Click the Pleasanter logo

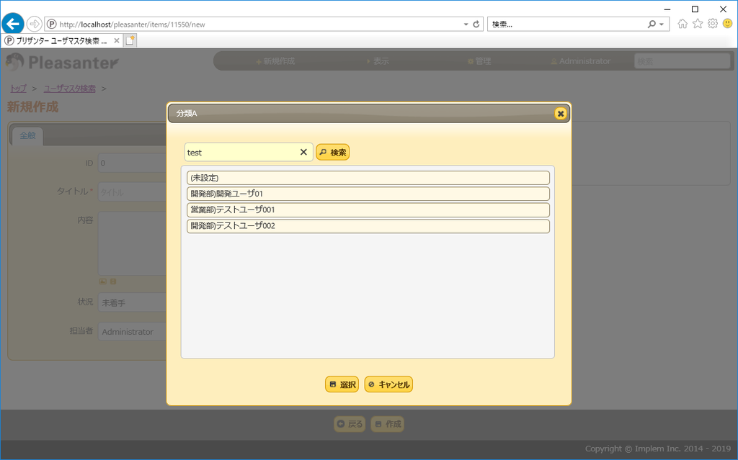(x=62, y=62)
